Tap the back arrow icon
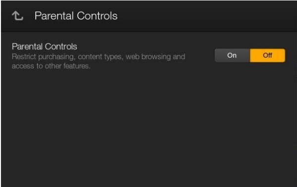The height and width of the screenshot is (187, 297). pos(18,16)
